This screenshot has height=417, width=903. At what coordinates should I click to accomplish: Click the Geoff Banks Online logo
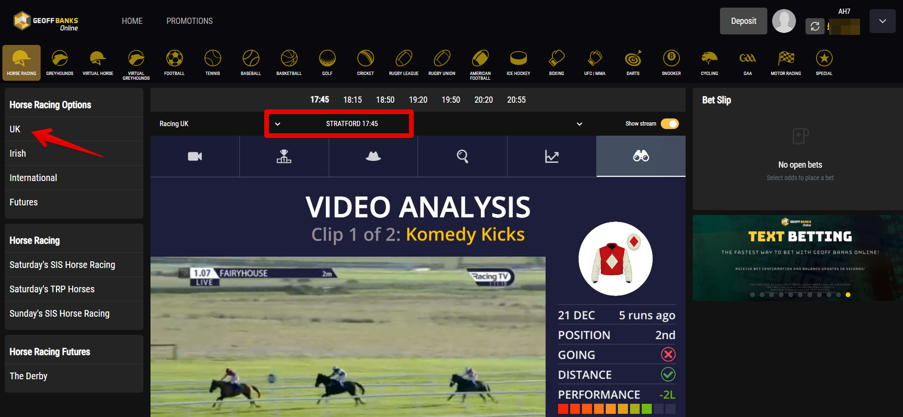[x=46, y=21]
